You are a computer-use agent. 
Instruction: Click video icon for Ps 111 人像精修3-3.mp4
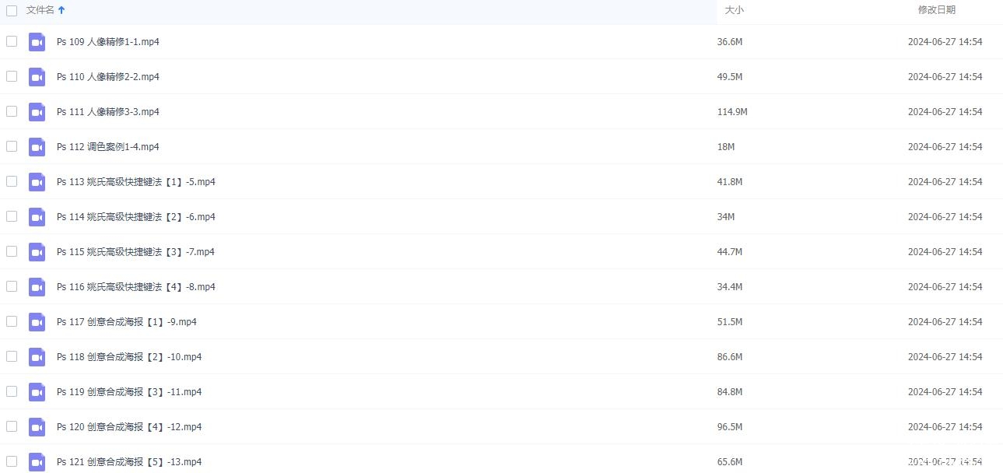[x=37, y=112]
